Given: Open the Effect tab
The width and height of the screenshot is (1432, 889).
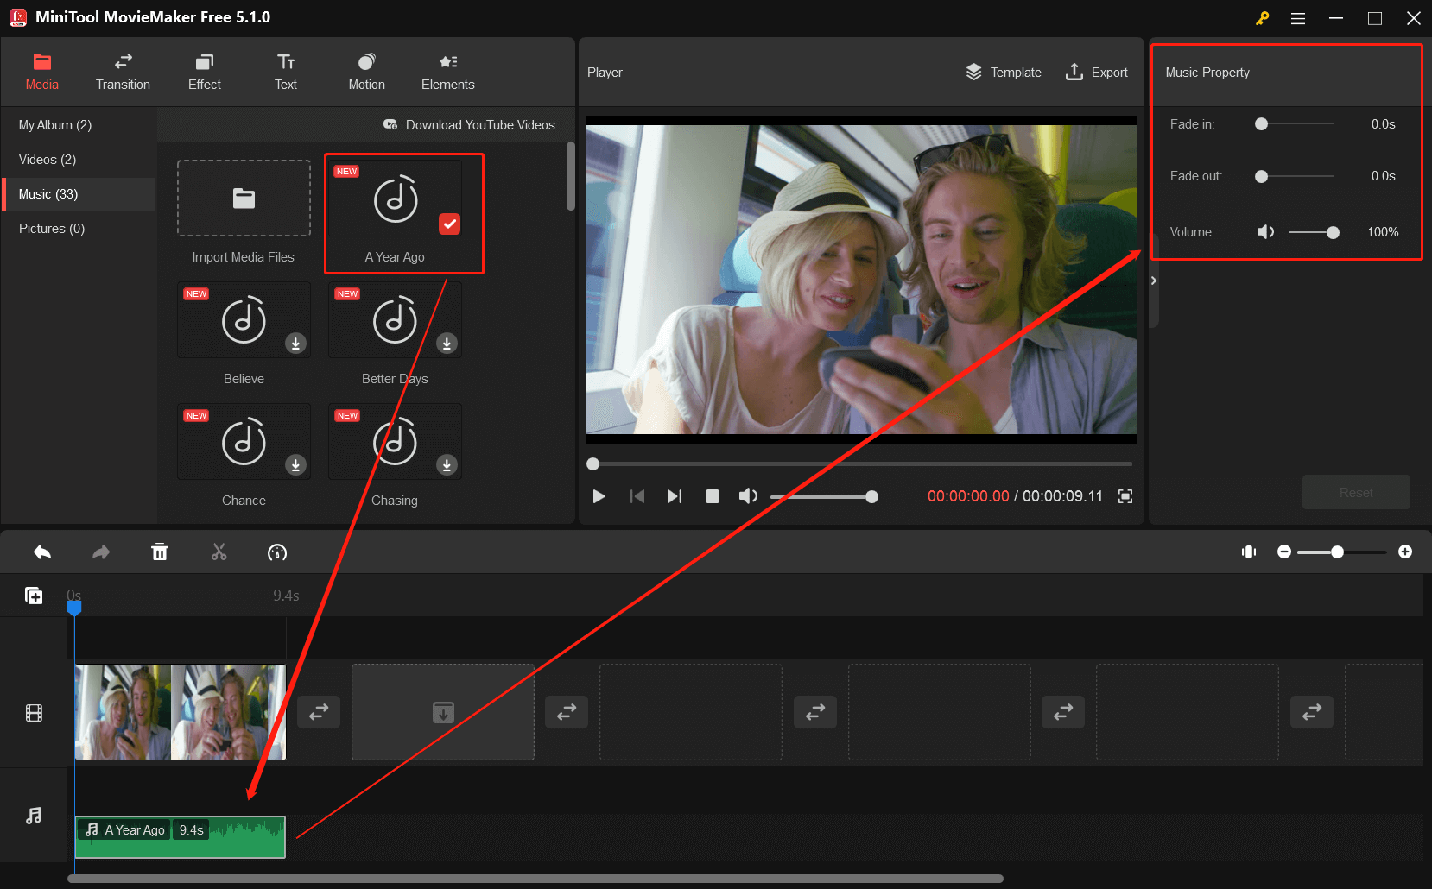Looking at the screenshot, I should coord(205,72).
